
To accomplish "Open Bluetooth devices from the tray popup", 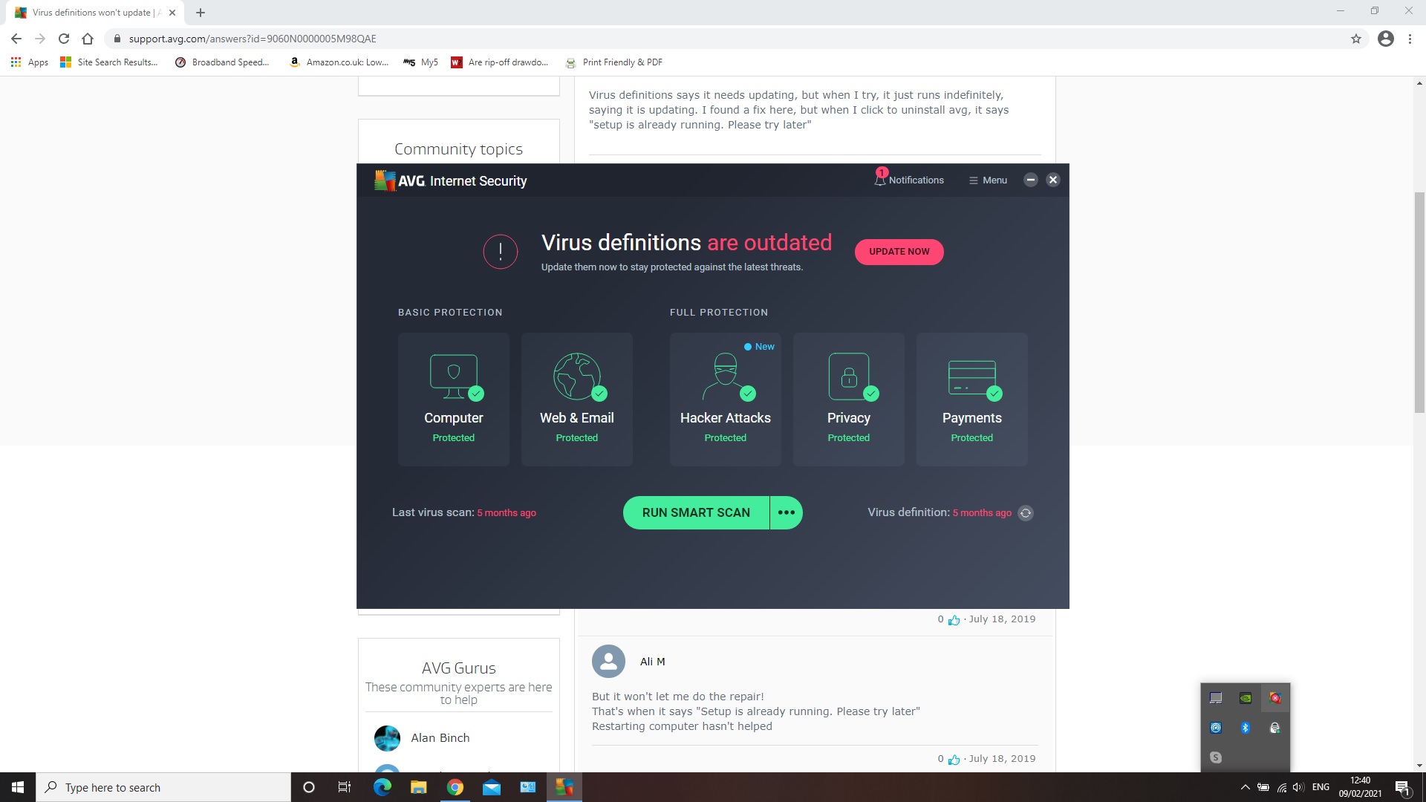I will (x=1246, y=728).
